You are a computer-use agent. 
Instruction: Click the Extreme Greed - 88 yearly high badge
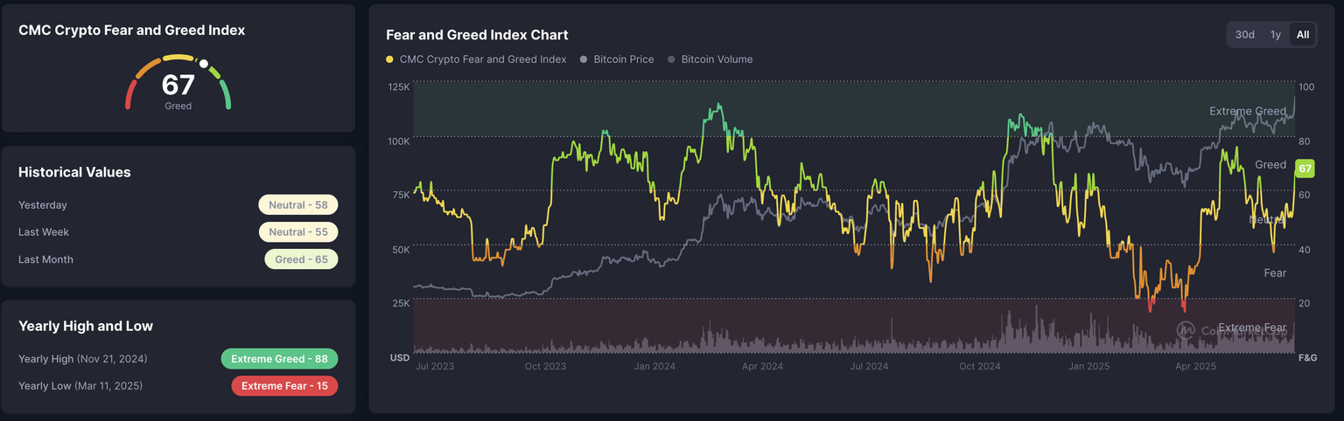tap(279, 359)
